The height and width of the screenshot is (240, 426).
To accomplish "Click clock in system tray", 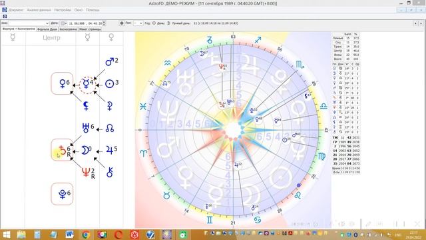I will (413, 235).
